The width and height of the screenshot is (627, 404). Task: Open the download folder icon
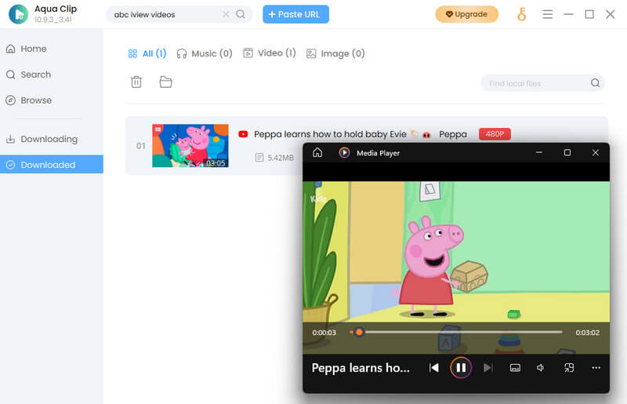[x=165, y=82]
